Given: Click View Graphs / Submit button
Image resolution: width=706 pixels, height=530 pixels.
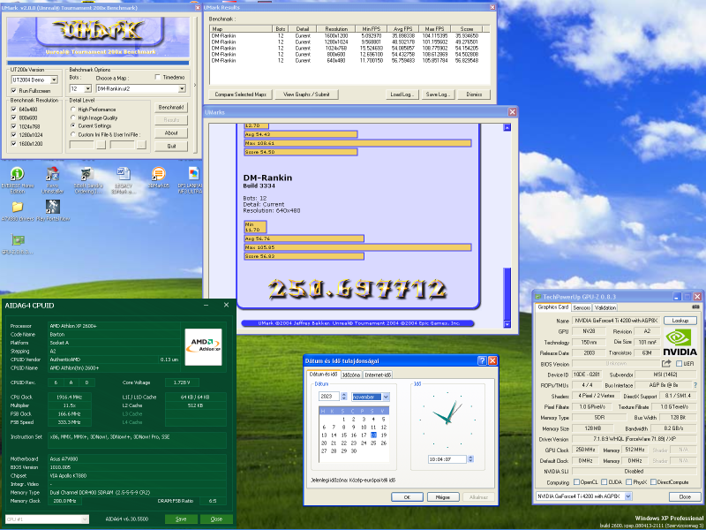Looking at the screenshot, I should click(306, 95).
